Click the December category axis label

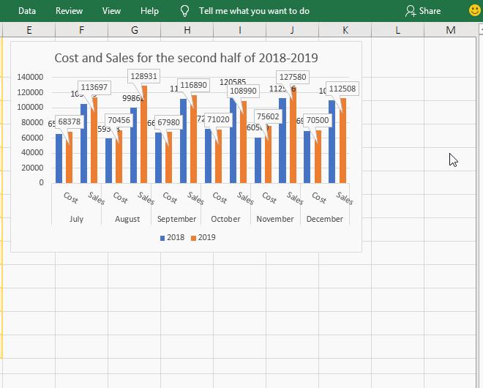[325, 219]
